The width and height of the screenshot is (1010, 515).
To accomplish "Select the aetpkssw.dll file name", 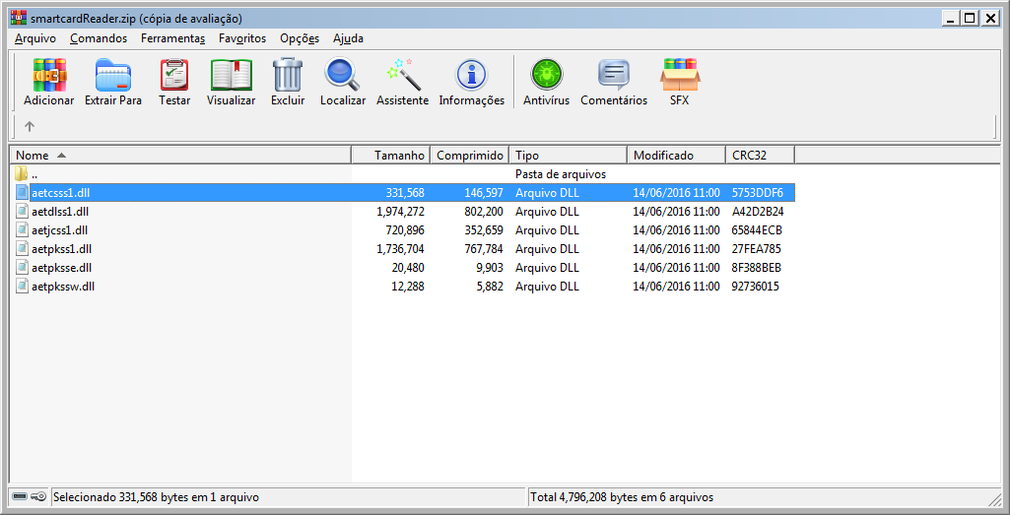I will tap(63, 287).
